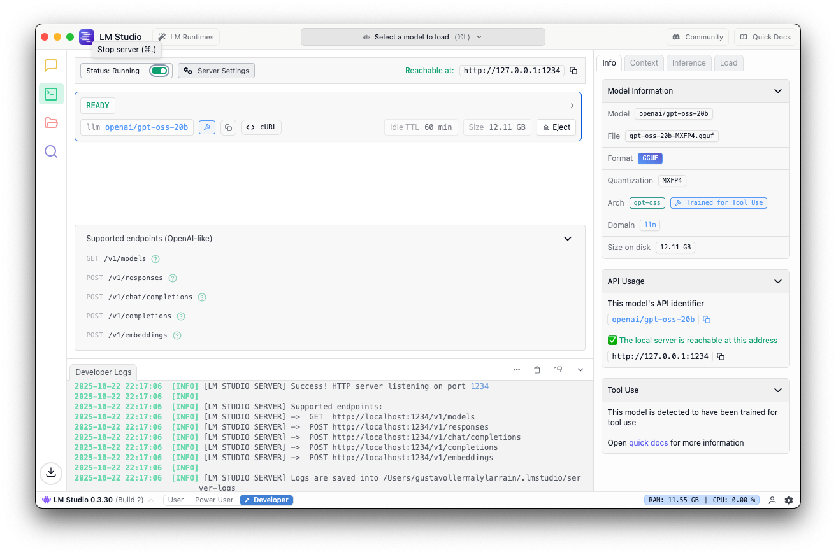This screenshot has width=836, height=555.
Task: Click the llm openai/gpt-oss-20b model label
Action: [137, 127]
